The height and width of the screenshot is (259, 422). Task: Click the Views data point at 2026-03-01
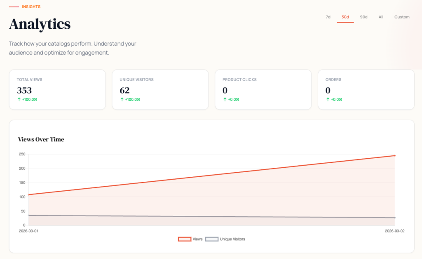(28, 194)
